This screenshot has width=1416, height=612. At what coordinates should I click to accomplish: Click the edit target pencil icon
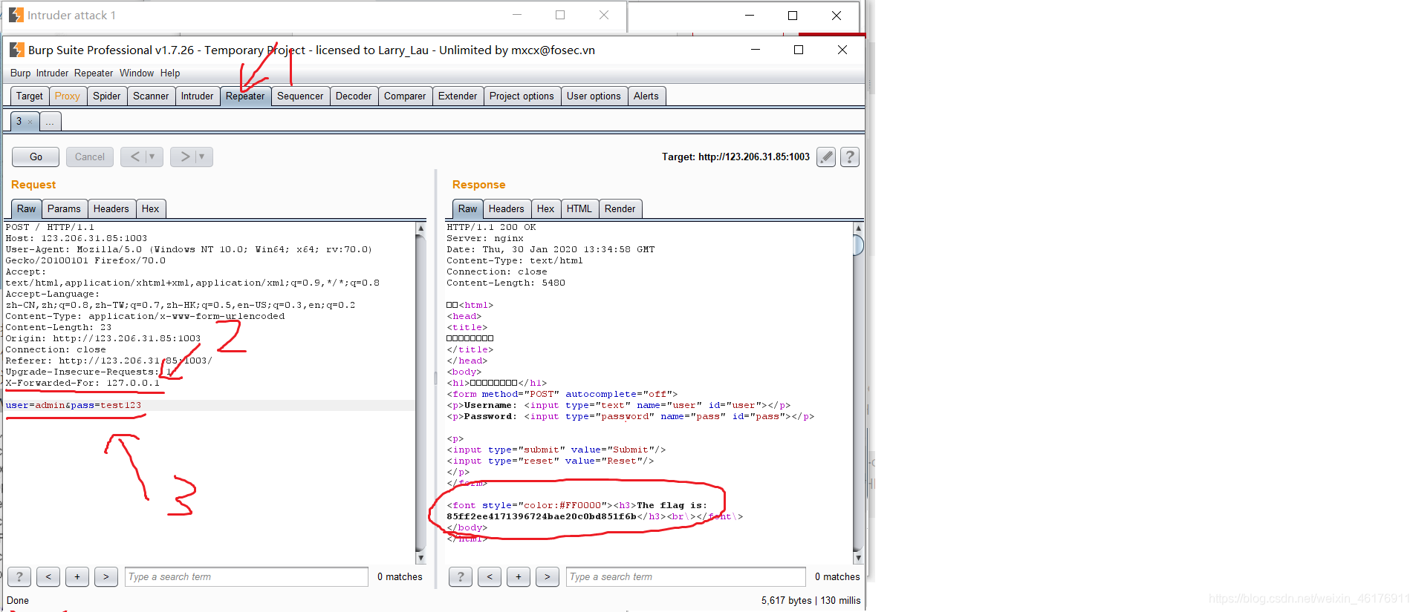click(x=826, y=157)
